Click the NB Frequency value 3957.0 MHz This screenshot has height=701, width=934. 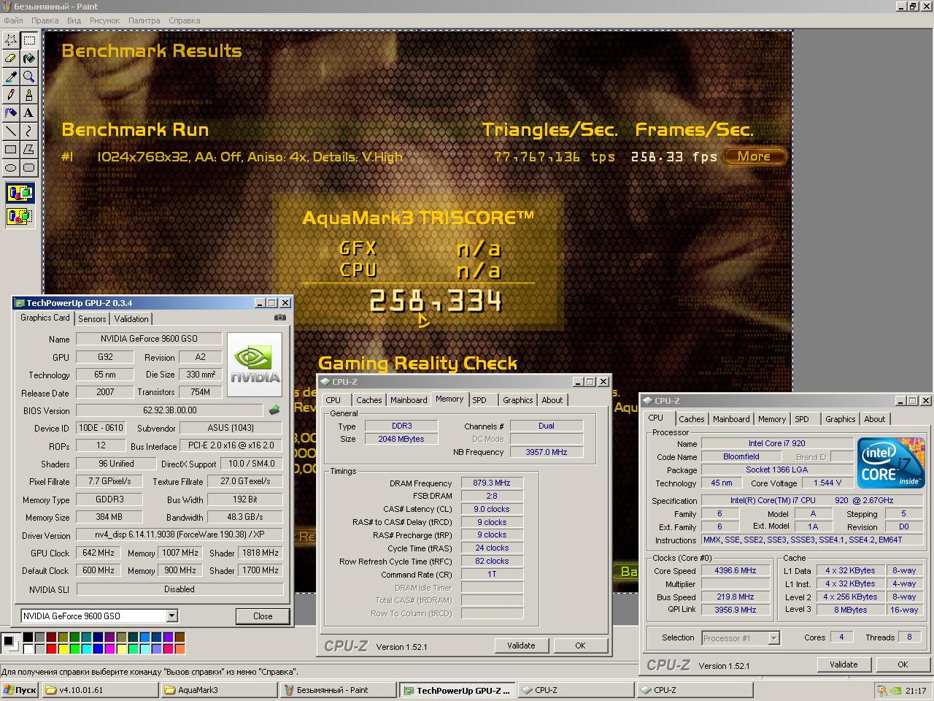[x=547, y=452]
